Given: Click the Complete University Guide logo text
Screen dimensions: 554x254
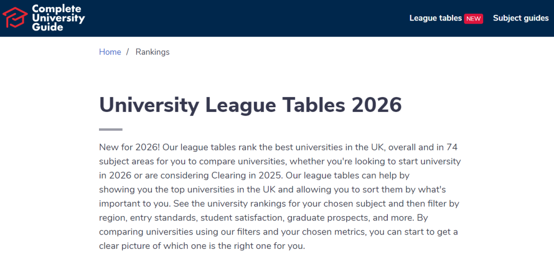Looking at the screenshot, I should click(58, 17).
